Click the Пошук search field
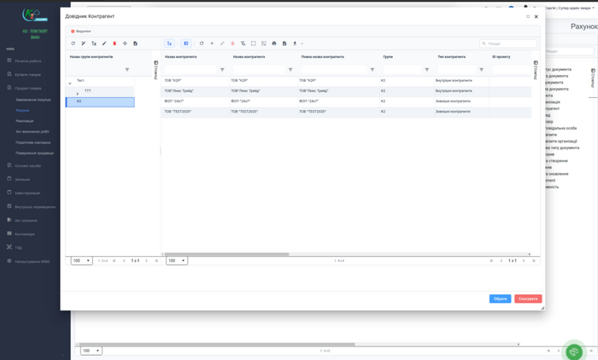598x360 pixels. coord(511,44)
